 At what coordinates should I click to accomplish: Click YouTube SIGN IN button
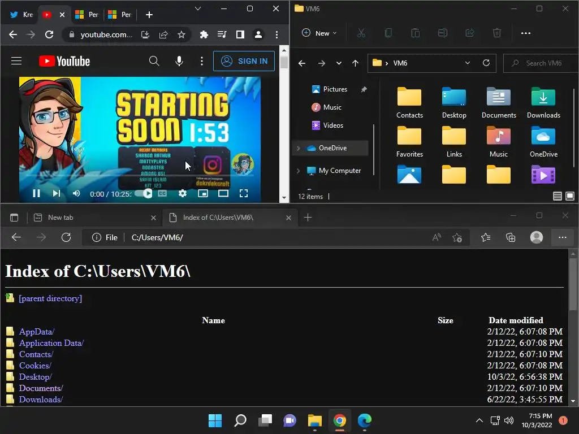click(244, 61)
